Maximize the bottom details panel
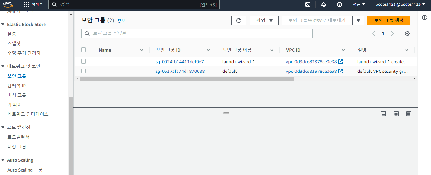431x175 pixels. [409, 114]
